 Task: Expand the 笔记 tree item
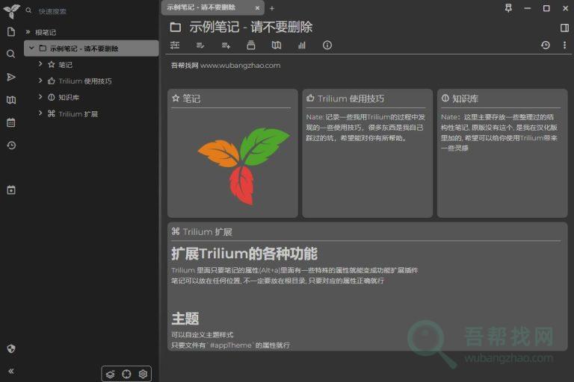click(x=40, y=64)
